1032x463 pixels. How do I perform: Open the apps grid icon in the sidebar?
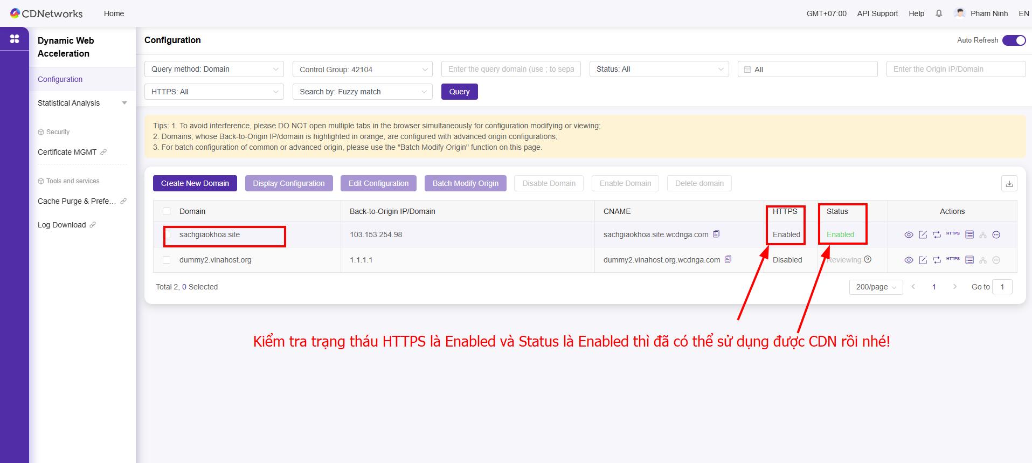click(x=15, y=39)
